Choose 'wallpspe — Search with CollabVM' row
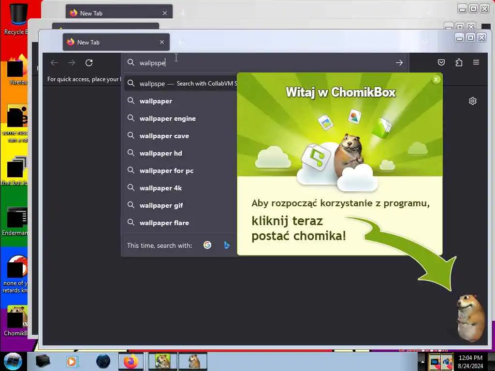The width and height of the screenshot is (495, 371). tap(181, 84)
